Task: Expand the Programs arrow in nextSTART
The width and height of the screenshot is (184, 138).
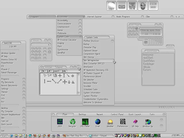Action: (x=24, y=79)
